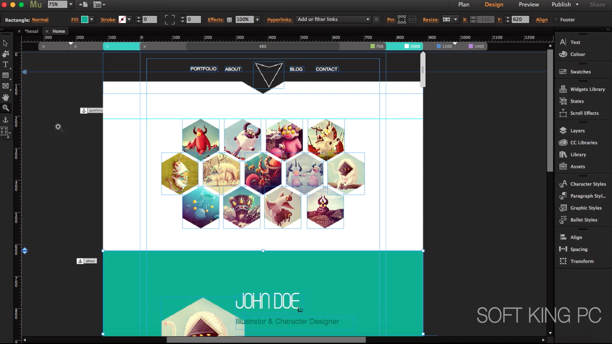
Task: Expand the left toolbox arrows
Action: pyautogui.click(x=2, y=29)
